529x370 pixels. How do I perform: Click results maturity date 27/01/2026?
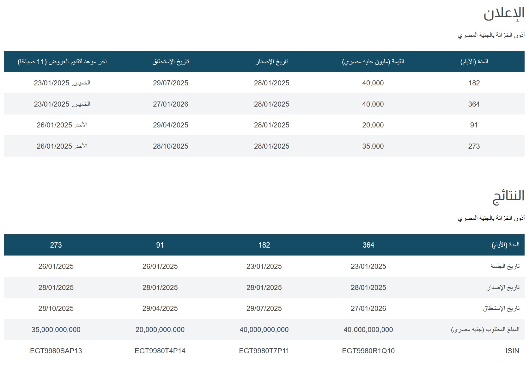point(368,308)
